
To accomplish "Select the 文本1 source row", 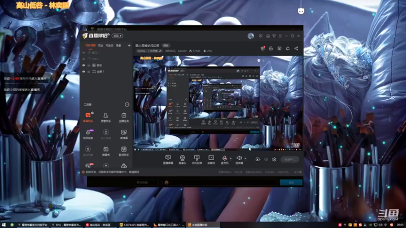I will pyautogui.click(x=106, y=59).
